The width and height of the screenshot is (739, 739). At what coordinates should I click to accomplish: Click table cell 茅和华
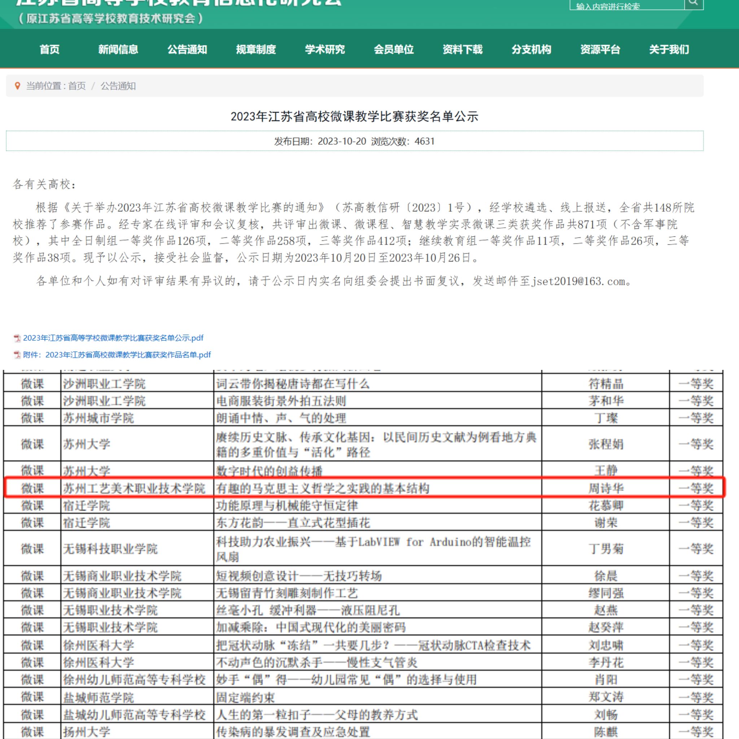[x=605, y=401]
